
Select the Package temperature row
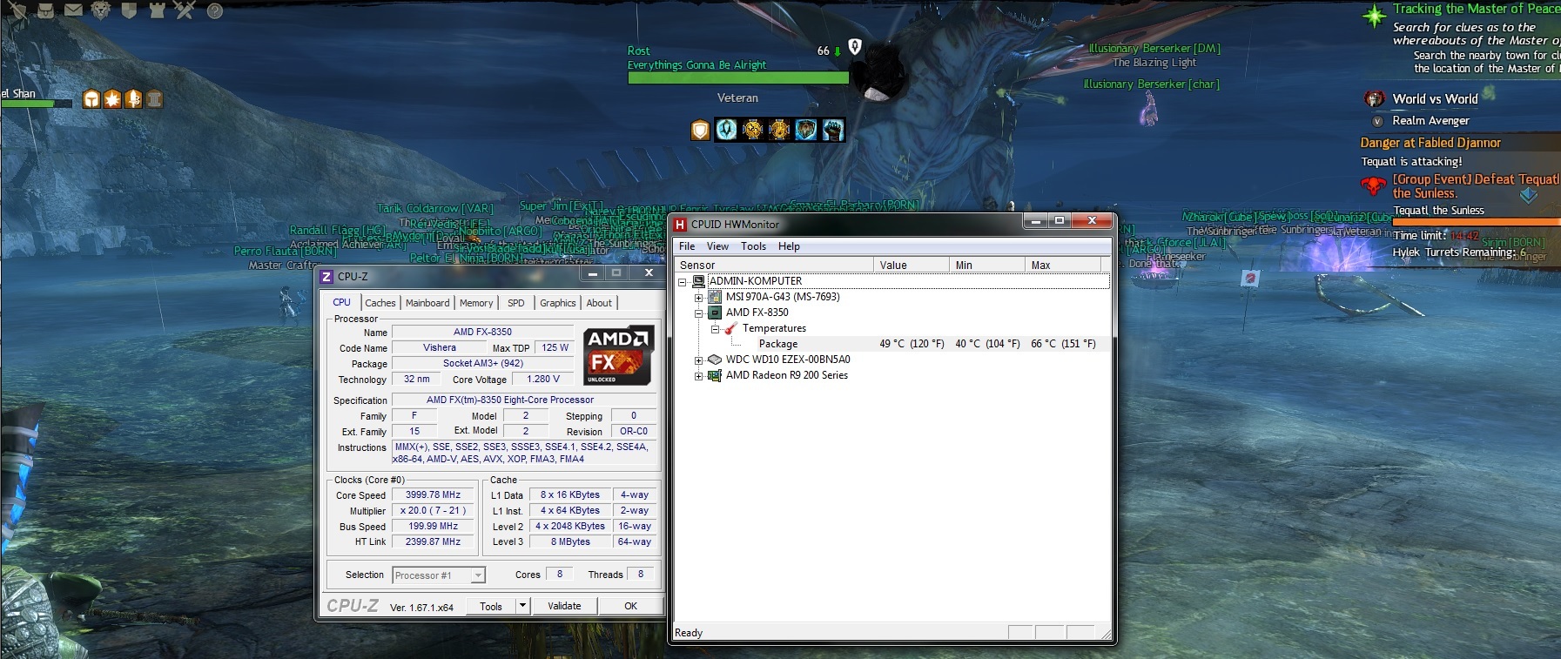click(x=777, y=344)
